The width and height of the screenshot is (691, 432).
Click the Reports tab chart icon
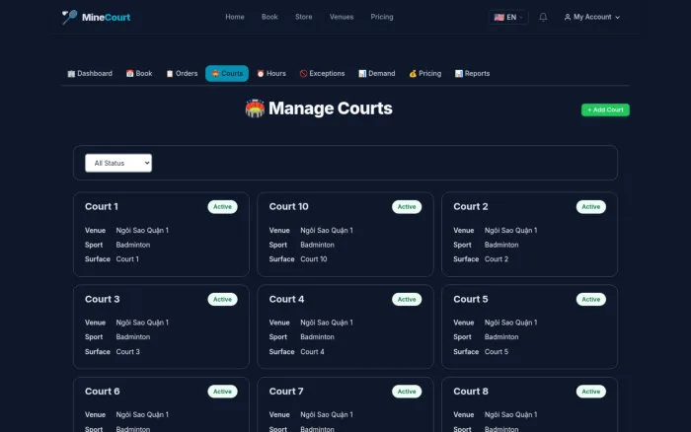459,74
